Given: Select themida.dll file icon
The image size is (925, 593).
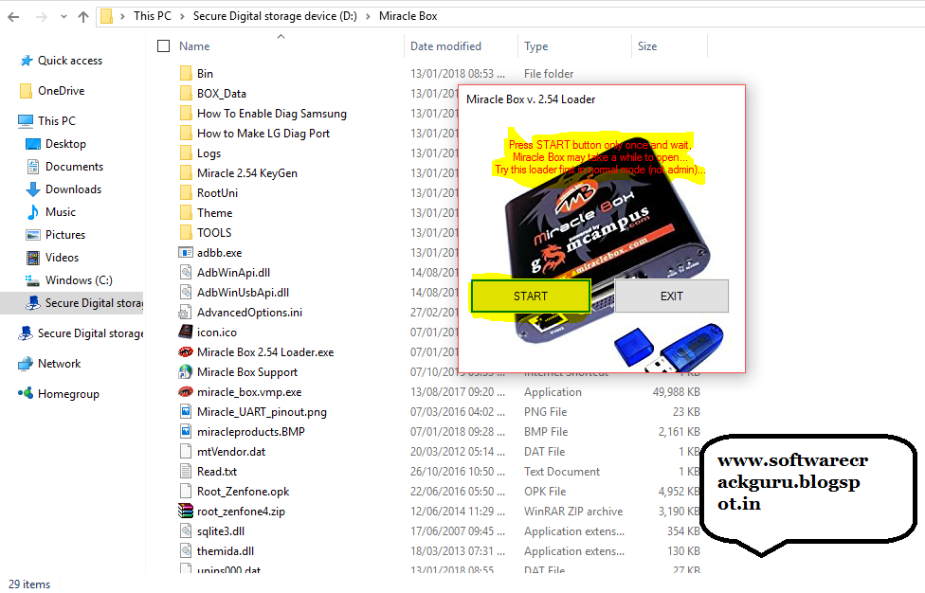Looking at the screenshot, I should coord(186,551).
